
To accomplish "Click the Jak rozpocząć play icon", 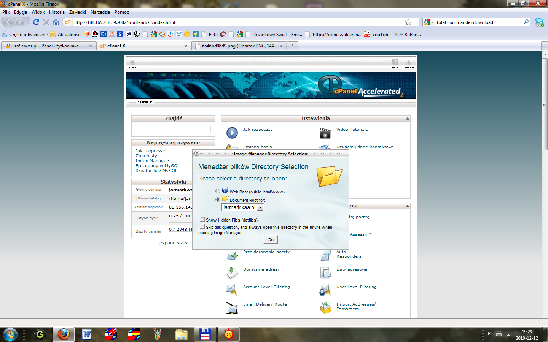I will 232,133.
